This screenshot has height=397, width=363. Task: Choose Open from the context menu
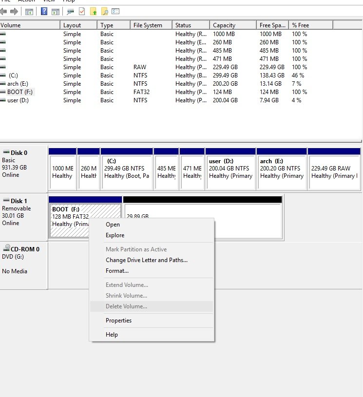pyautogui.click(x=113, y=225)
